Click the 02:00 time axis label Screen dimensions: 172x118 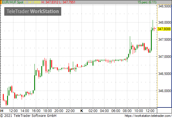point(93,111)
